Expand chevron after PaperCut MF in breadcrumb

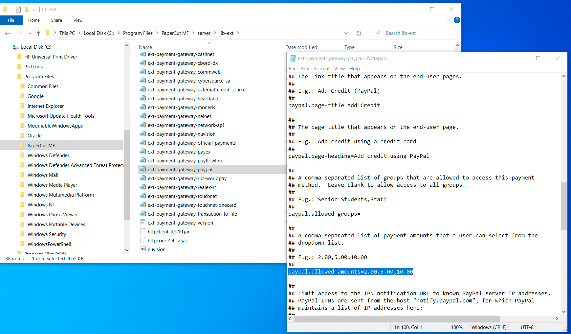(x=193, y=33)
